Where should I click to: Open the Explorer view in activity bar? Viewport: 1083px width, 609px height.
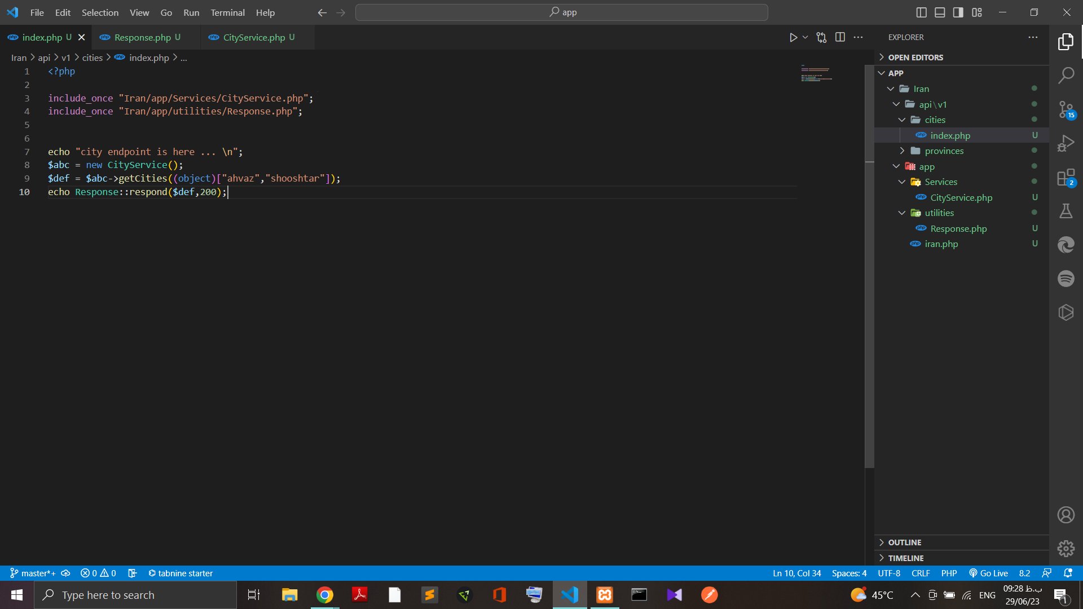1066,42
